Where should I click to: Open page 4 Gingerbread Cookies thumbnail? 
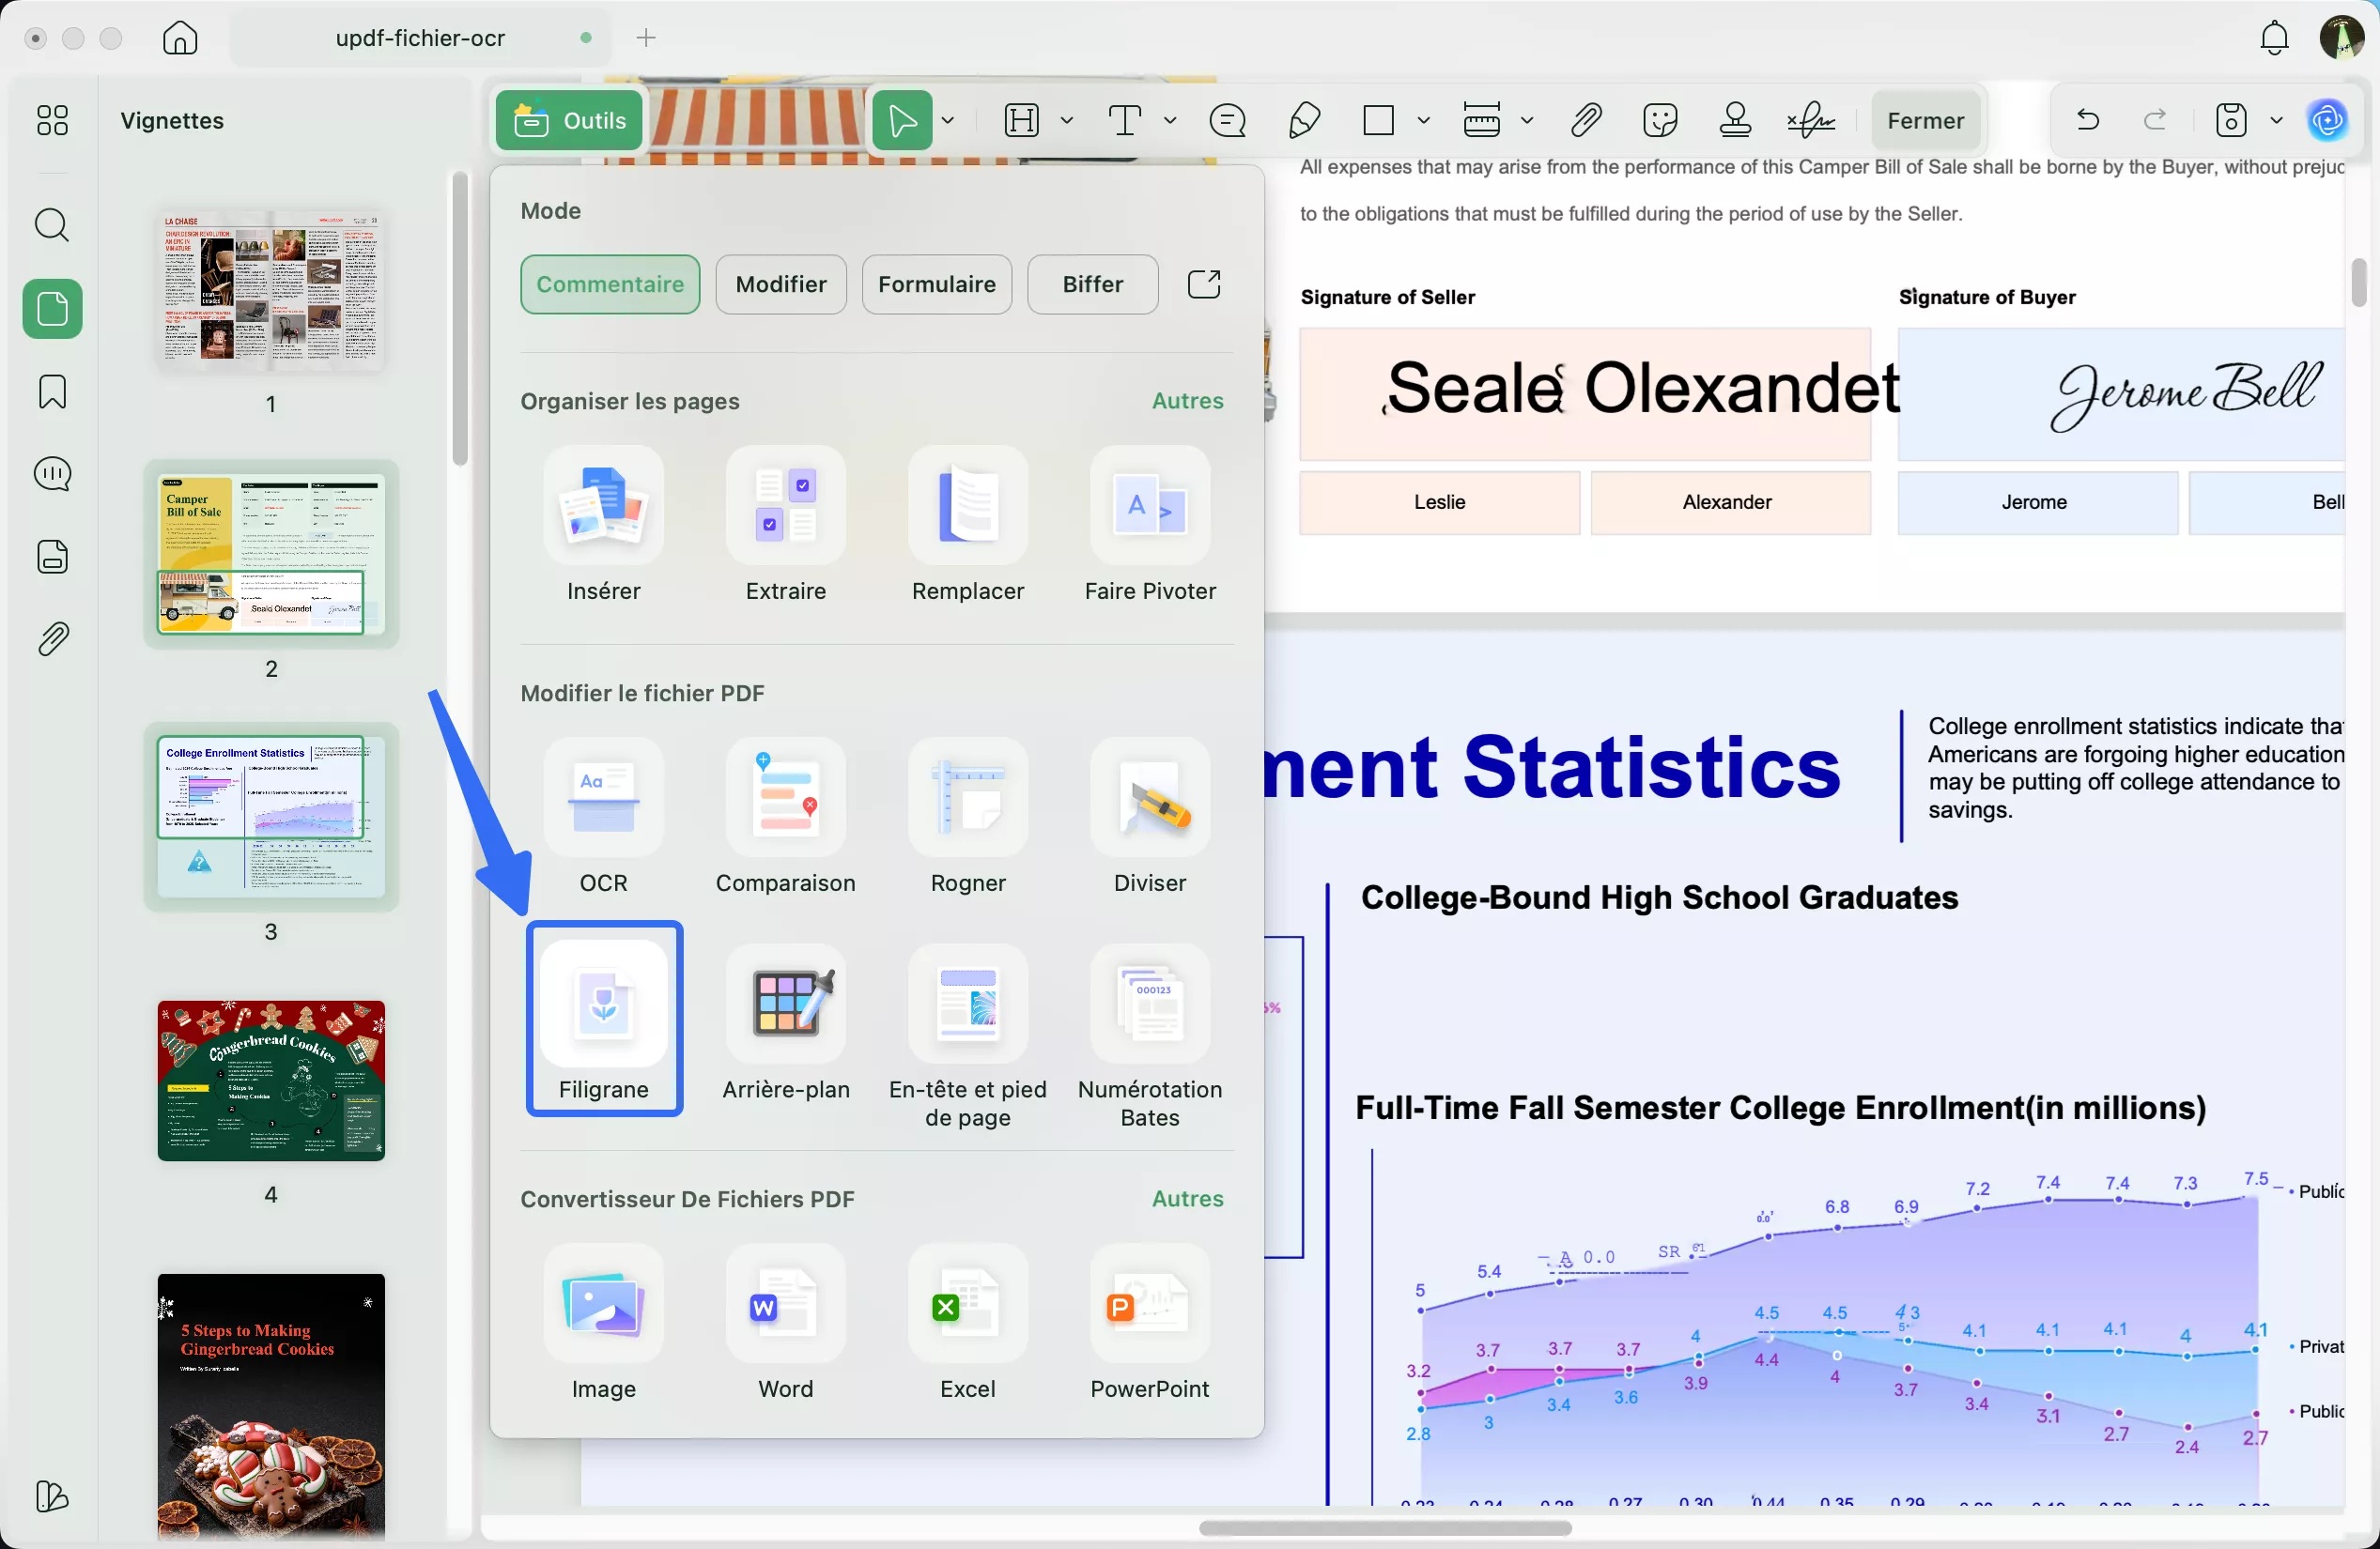click(x=270, y=1081)
